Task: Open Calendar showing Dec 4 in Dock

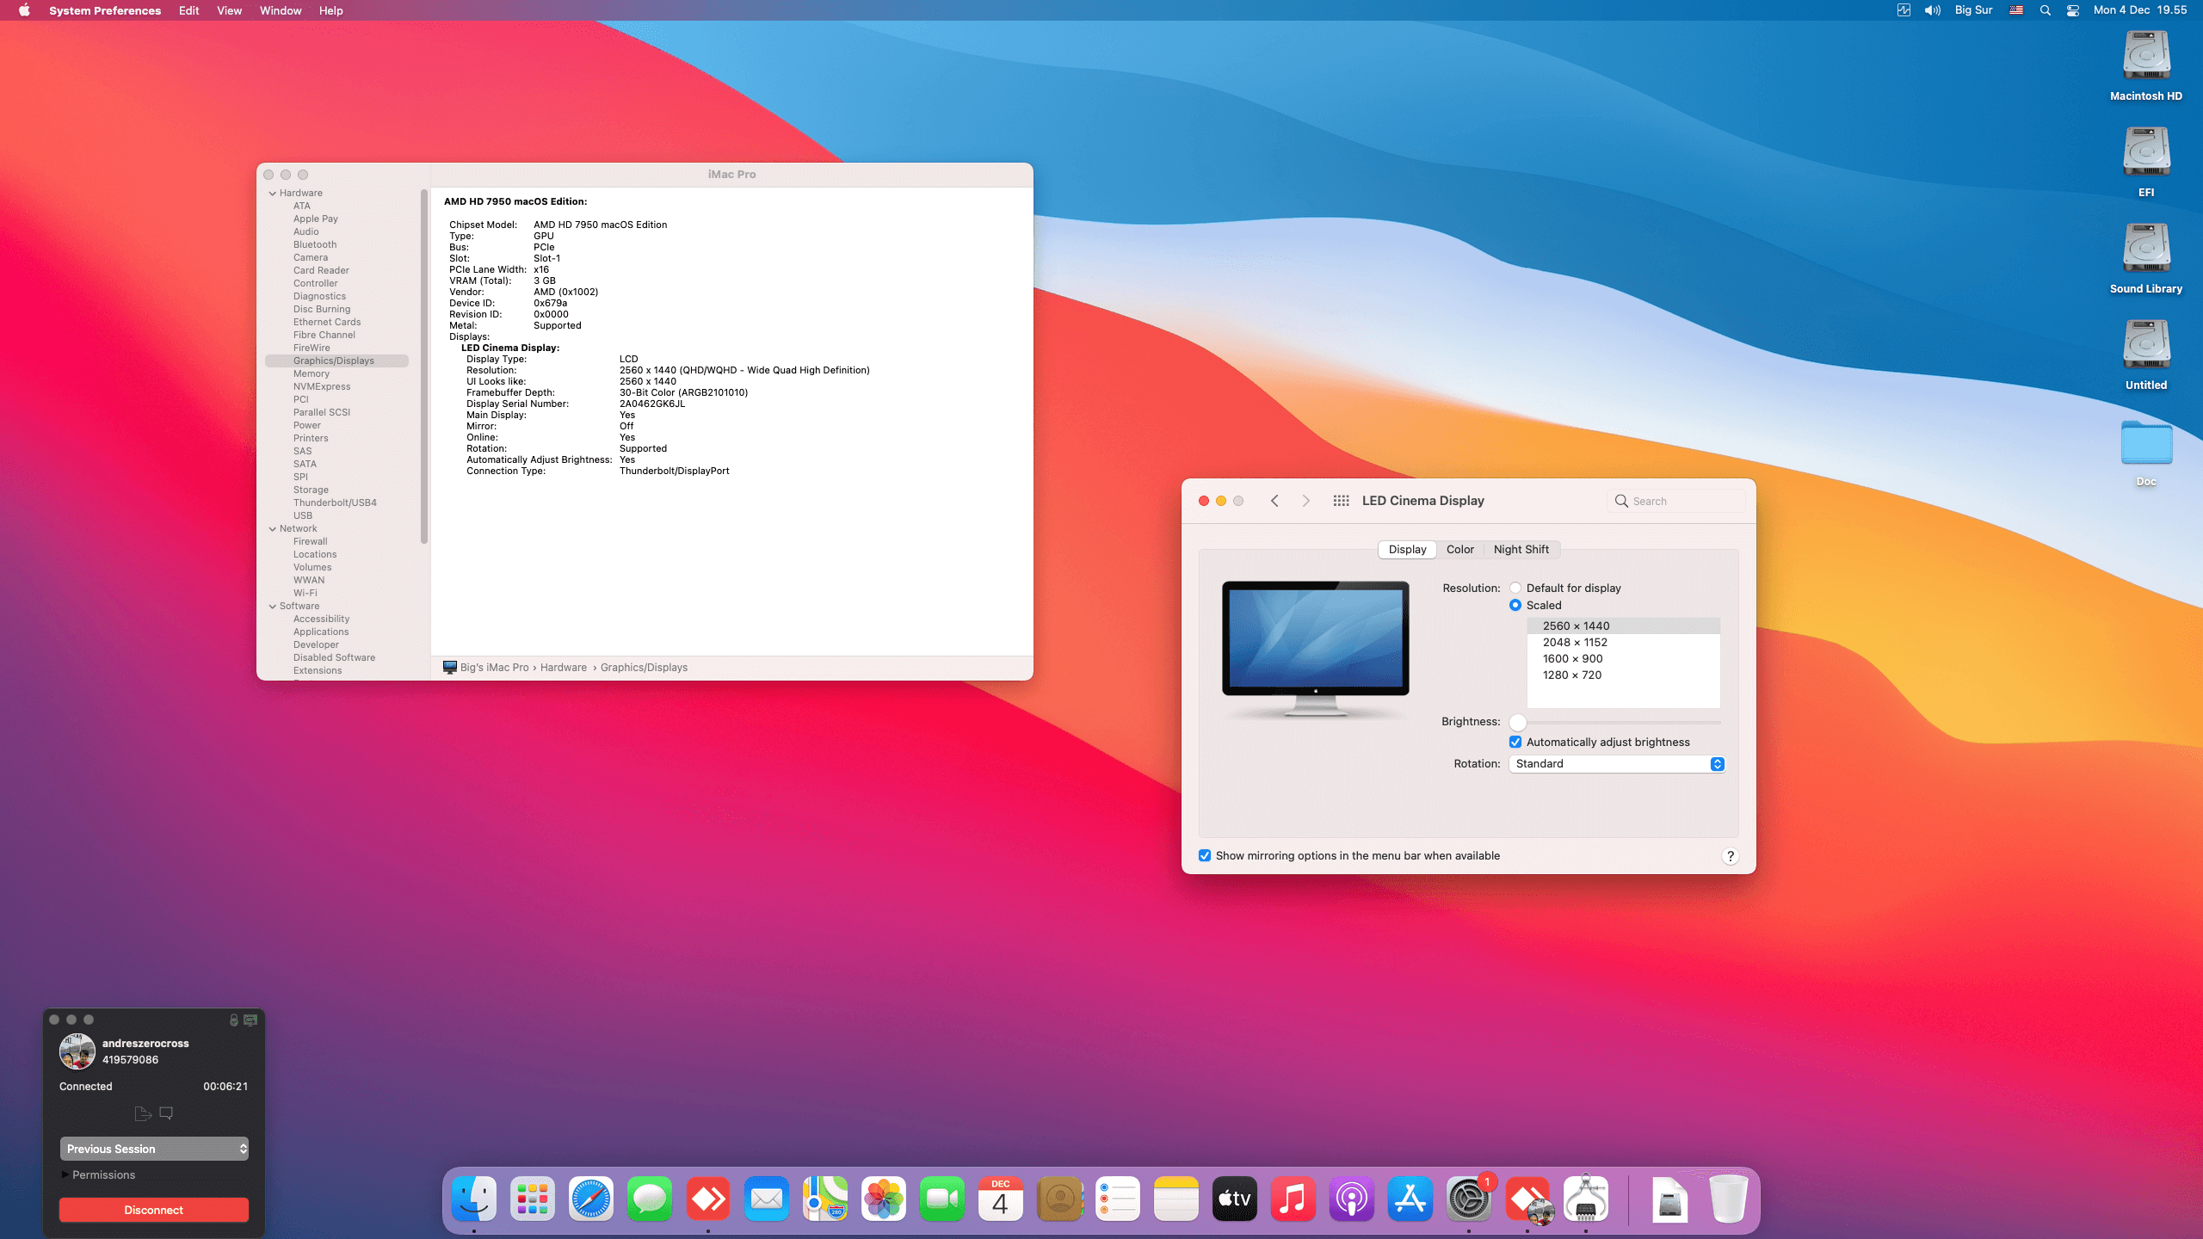Action: pyautogui.click(x=1001, y=1199)
